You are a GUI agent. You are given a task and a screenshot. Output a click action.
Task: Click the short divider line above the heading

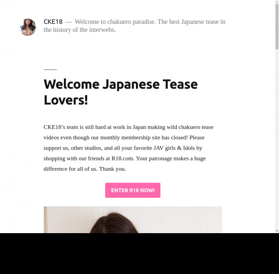(x=50, y=70)
